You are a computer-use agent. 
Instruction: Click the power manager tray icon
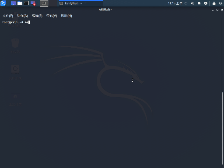click(x=206, y=3)
